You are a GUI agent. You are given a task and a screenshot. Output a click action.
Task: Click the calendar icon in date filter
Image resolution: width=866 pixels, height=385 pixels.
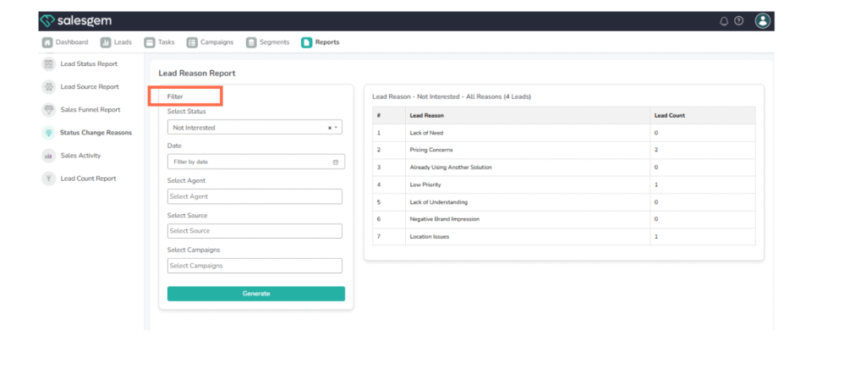point(336,162)
